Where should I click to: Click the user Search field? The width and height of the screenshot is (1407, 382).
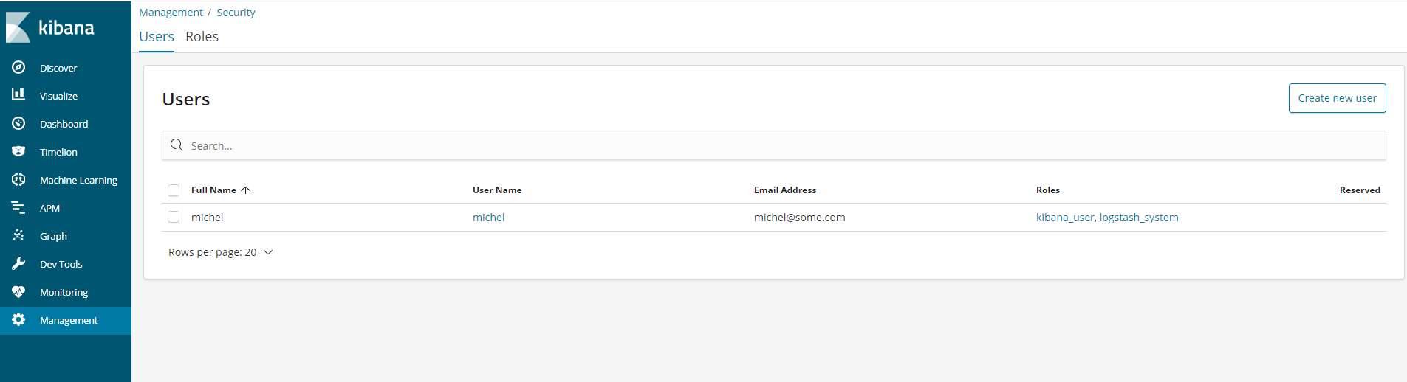(x=773, y=146)
